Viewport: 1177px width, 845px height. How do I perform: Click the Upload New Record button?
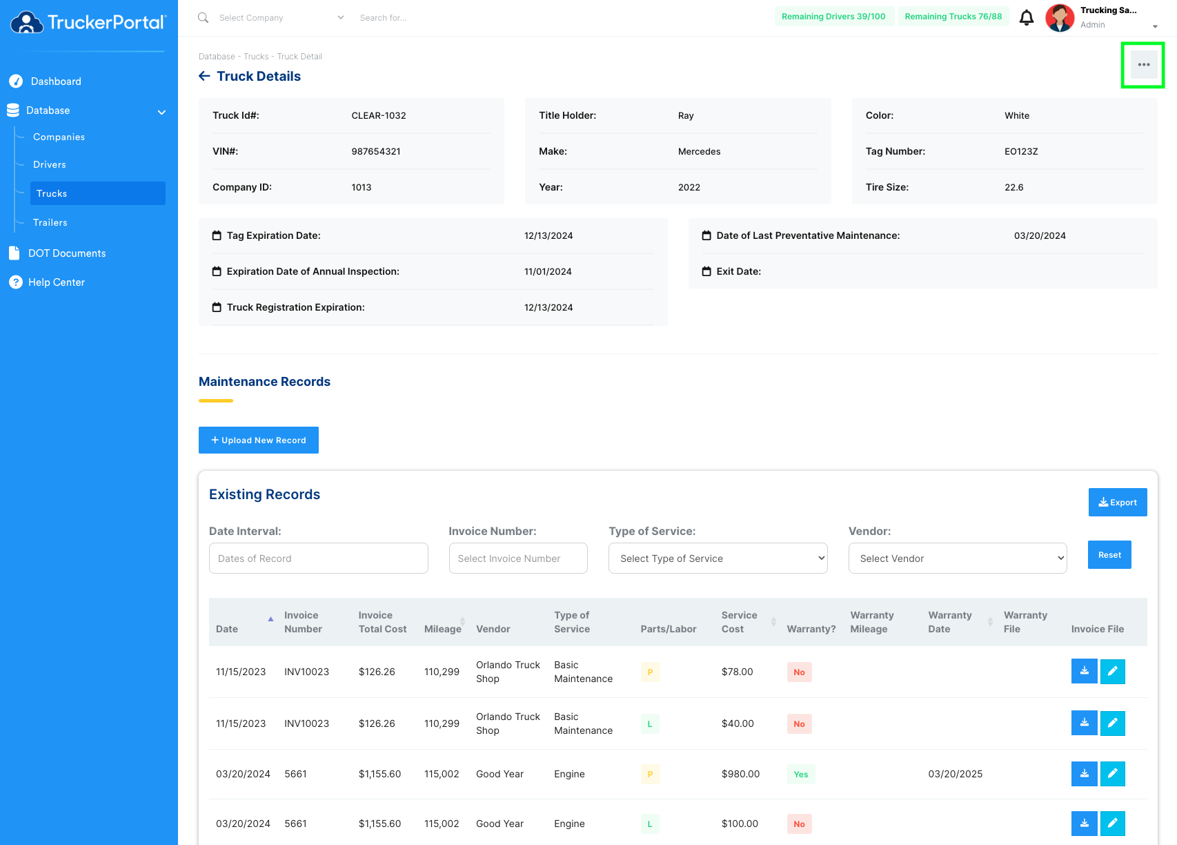[259, 440]
